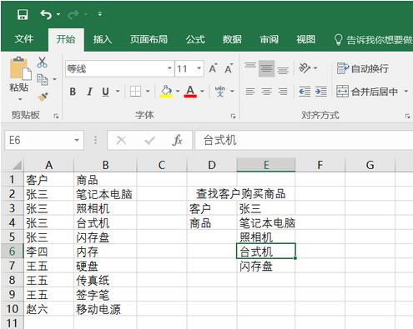413x329 pixels.
Task: Undo the last action
Action: pos(46,14)
